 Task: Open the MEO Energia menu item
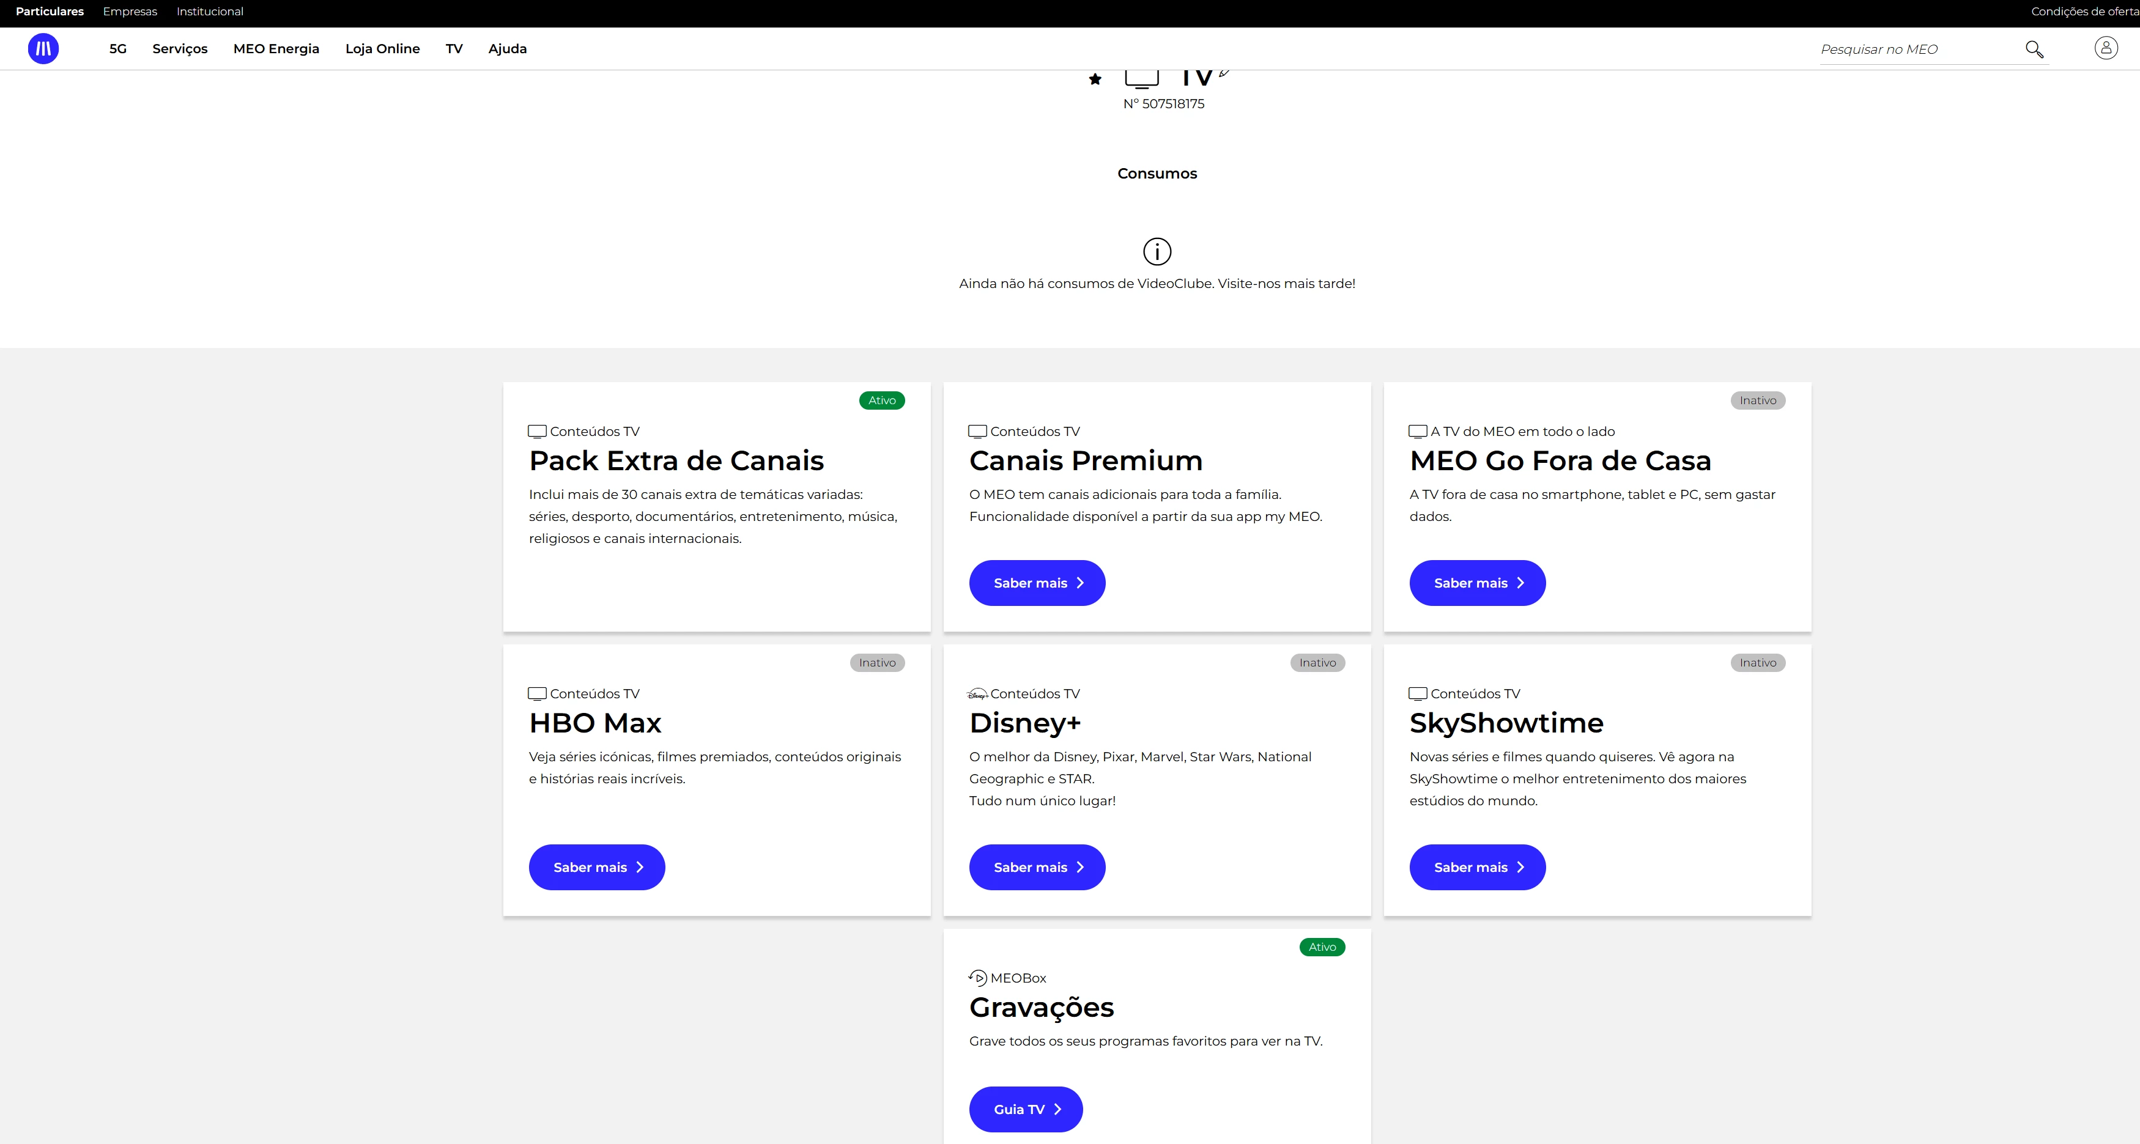pos(276,49)
